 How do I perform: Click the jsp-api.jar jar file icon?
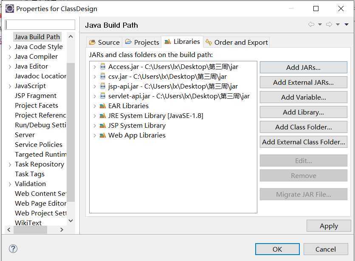[x=103, y=86]
